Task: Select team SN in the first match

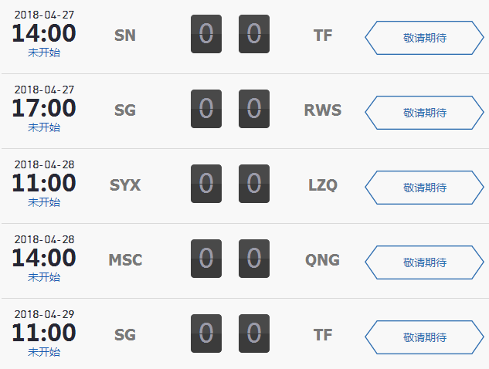Action: click(x=124, y=36)
